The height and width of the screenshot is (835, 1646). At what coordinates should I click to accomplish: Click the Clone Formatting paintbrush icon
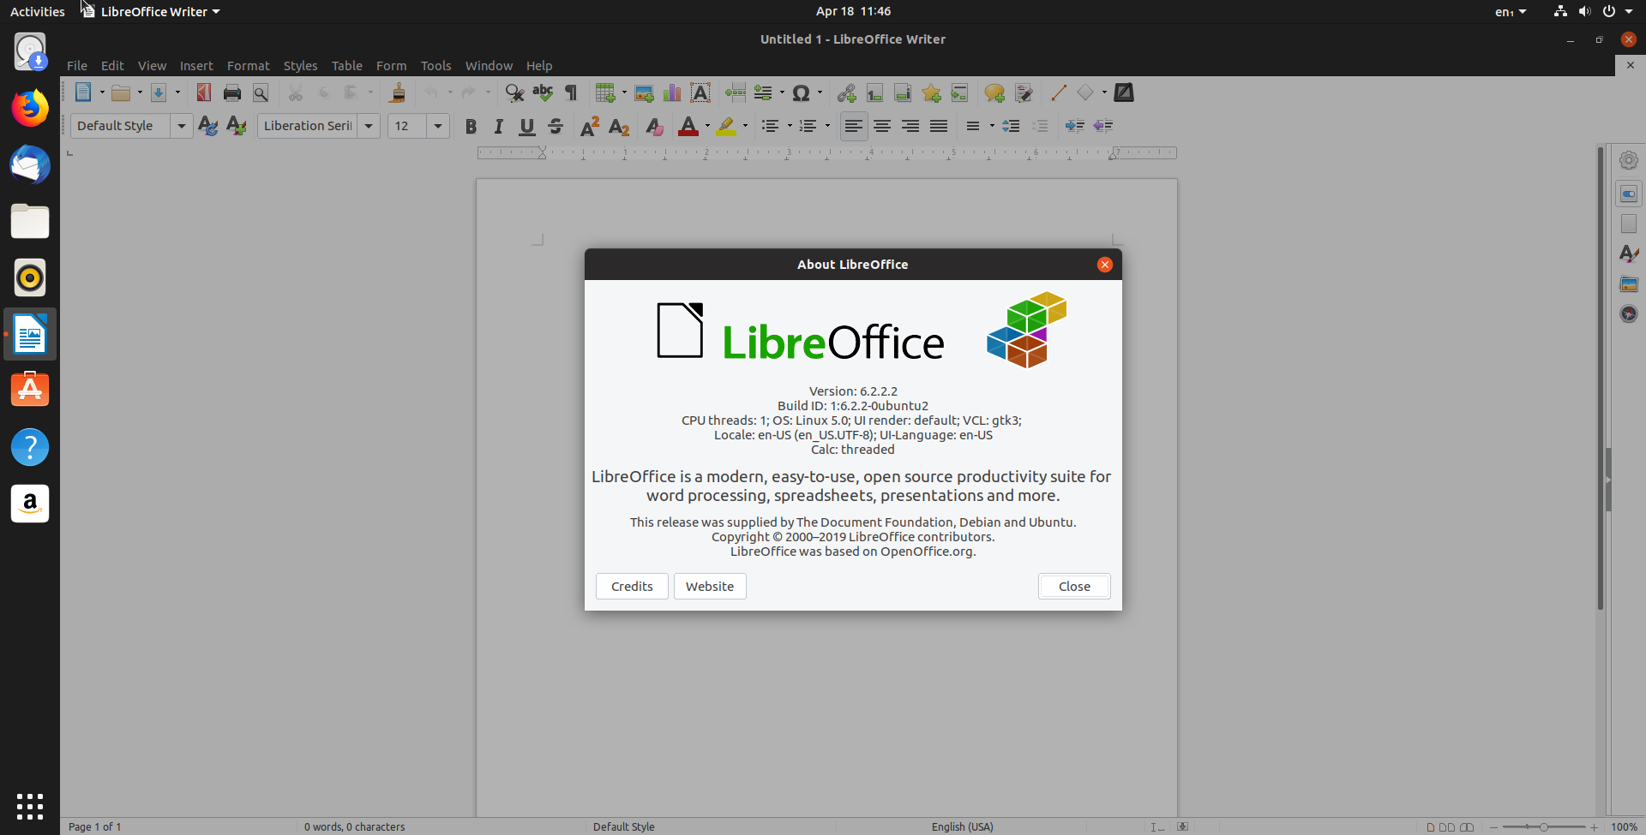click(397, 92)
